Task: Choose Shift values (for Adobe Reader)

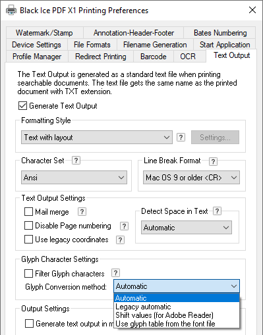Action: pyautogui.click(x=177, y=315)
